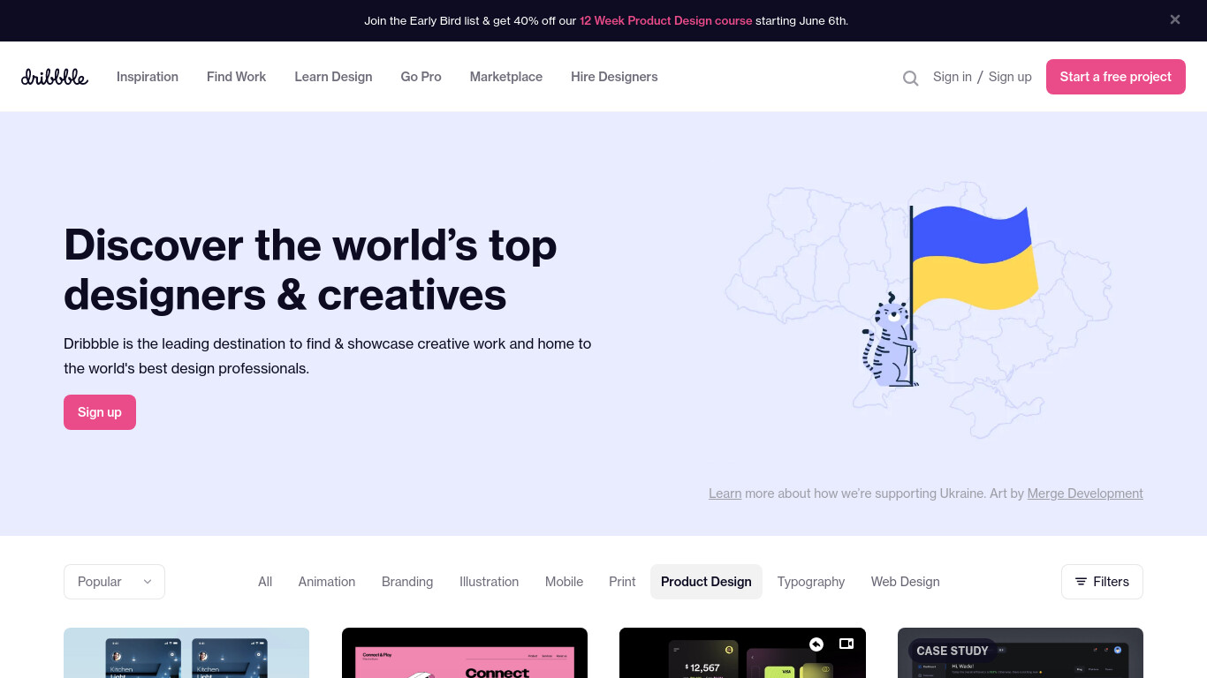
Task: Select the Typography category tab
Action: (x=811, y=582)
